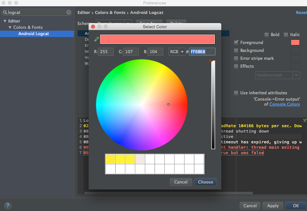Select Android Logcat in the settings tree
This screenshot has width=307, height=211.
37,34
